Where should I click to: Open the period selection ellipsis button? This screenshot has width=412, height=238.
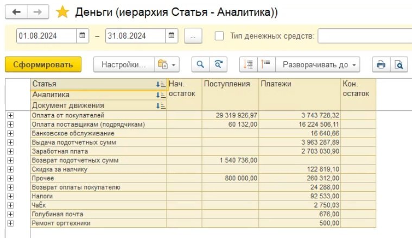[x=193, y=36]
